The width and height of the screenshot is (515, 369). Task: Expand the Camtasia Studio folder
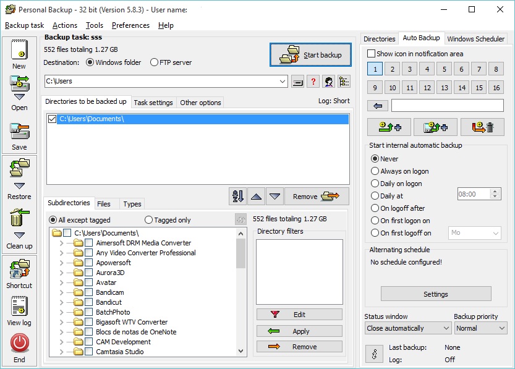(61, 352)
